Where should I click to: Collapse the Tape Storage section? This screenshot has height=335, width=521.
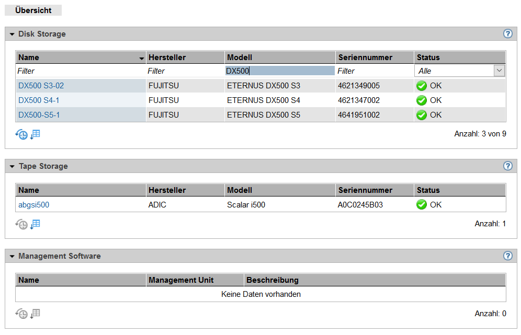pos(13,166)
